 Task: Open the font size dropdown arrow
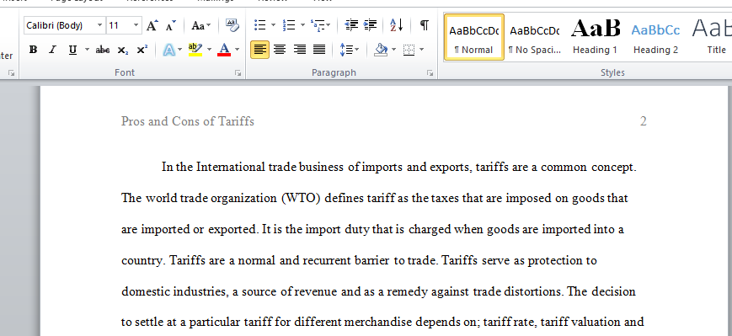point(136,25)
